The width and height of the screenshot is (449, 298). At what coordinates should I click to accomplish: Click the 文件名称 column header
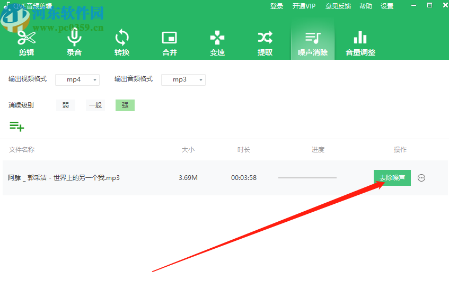click(22, 150)
